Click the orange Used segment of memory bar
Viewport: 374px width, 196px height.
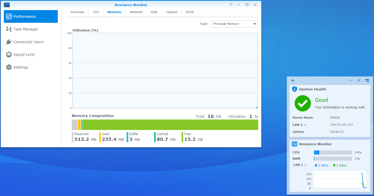point(79,125)
